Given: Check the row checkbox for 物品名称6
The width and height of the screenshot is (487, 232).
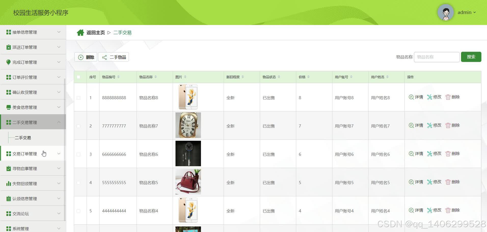Looking at the screenshot, I should pos(78,154).
